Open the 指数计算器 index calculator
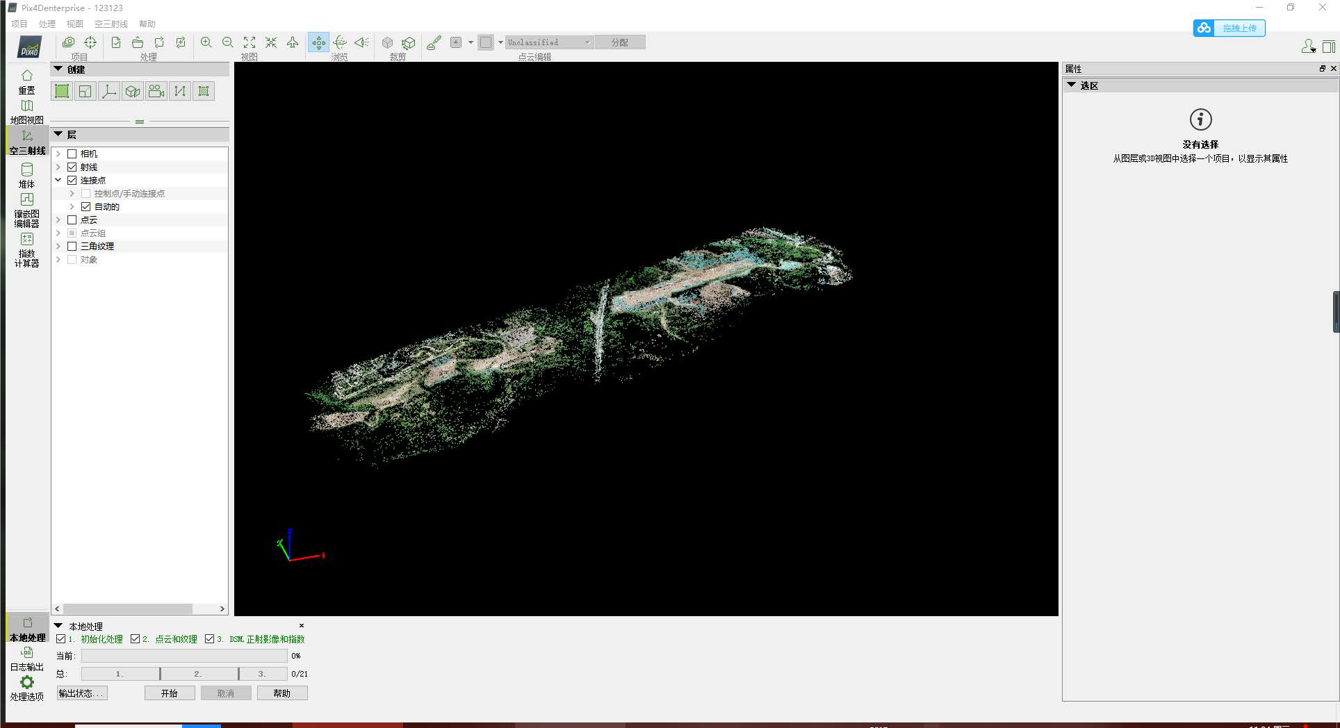Screen dimensions: 1340x728 [26, 249]
